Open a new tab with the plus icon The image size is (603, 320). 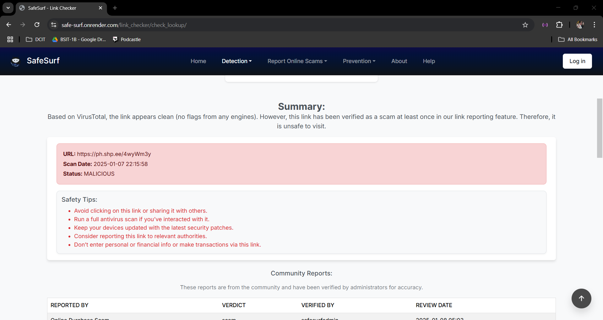(115, 8)
